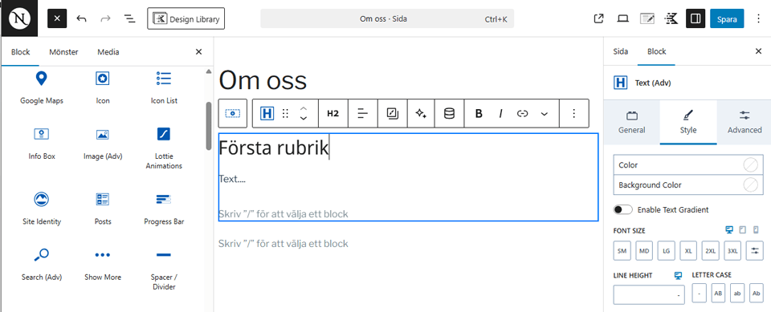Insert the Show More block
Viewport: 771px width, 312px height.
pyautogui.click(x=103, y=264)
